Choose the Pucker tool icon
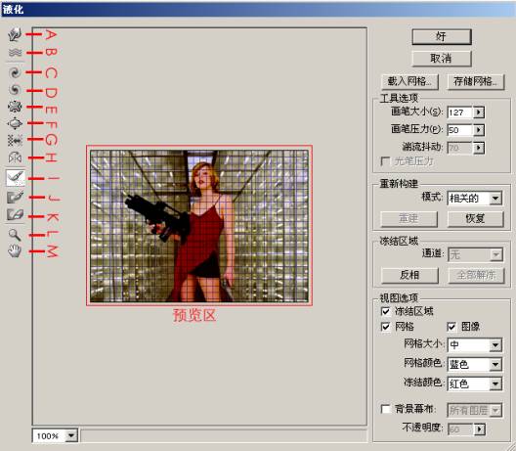This screenshot has height=451, width=516. 15,107
